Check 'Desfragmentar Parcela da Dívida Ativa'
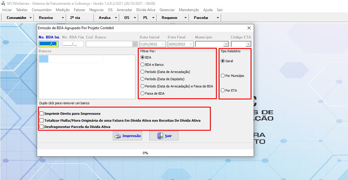The height and width of the screenshot is (180, 348). tap(42, 127)
